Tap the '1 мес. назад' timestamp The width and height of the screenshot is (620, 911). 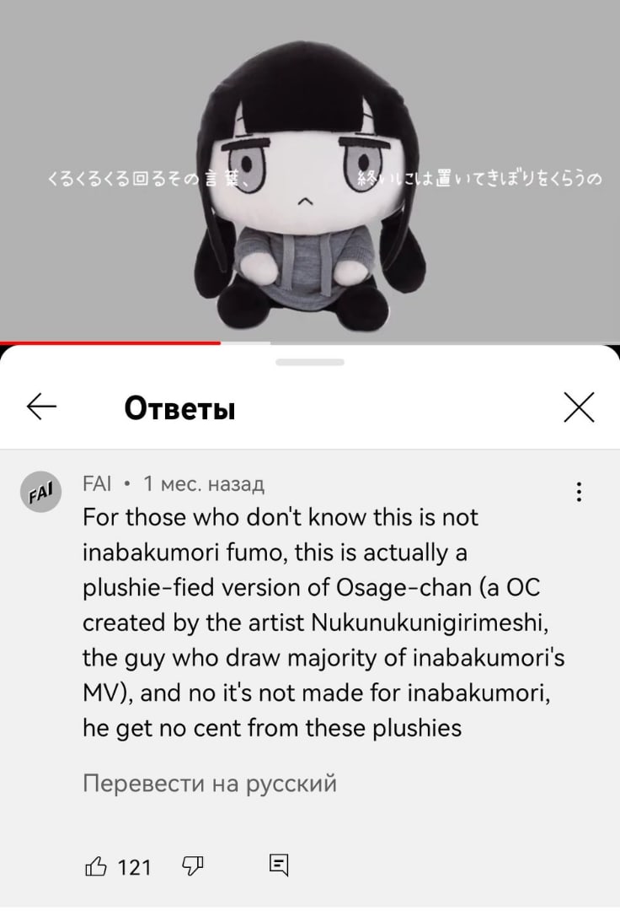pyautogui.click(x=204, y=483)
